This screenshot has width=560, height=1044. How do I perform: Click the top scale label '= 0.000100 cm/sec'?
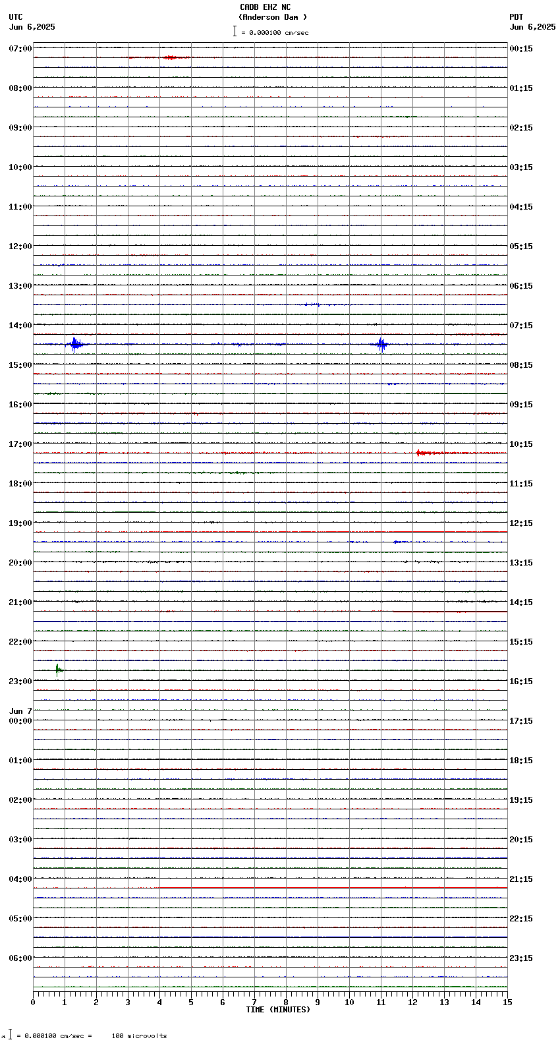(x=275, y=32)
